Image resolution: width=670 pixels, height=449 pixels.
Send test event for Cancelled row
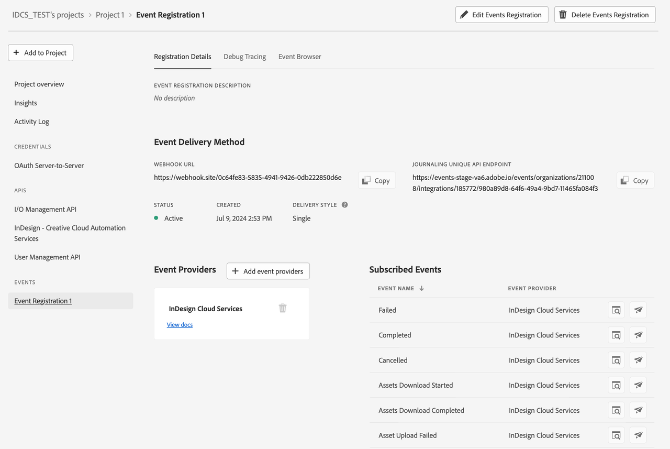coord(638,360)
